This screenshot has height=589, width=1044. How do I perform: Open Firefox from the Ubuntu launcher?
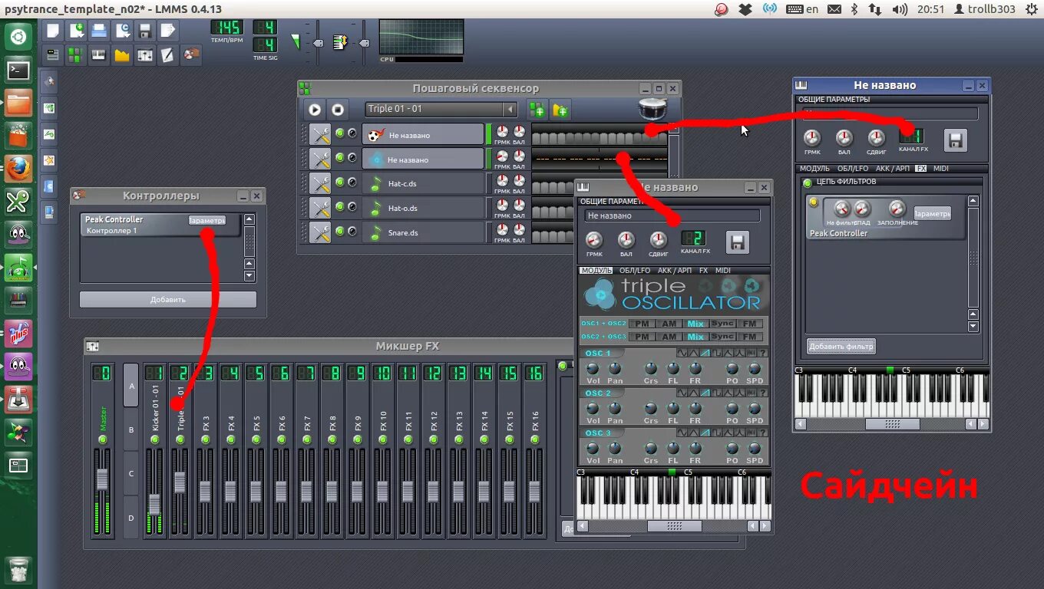point(18,168)
